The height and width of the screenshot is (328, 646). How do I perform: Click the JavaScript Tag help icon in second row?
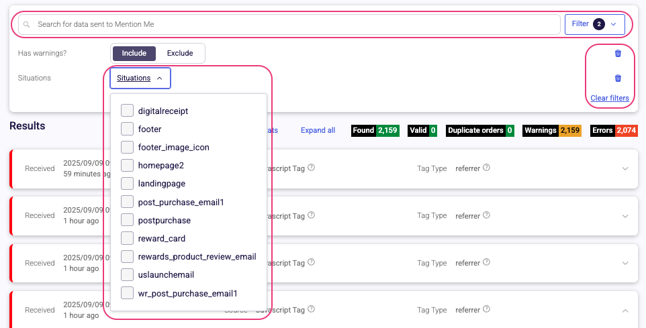pos(311,215)
